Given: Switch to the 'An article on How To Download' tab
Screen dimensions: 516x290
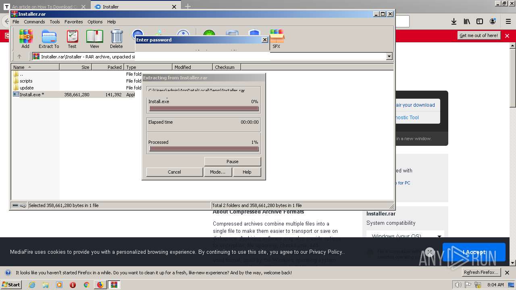Looking at the screenshot, I should coord(46,7).
